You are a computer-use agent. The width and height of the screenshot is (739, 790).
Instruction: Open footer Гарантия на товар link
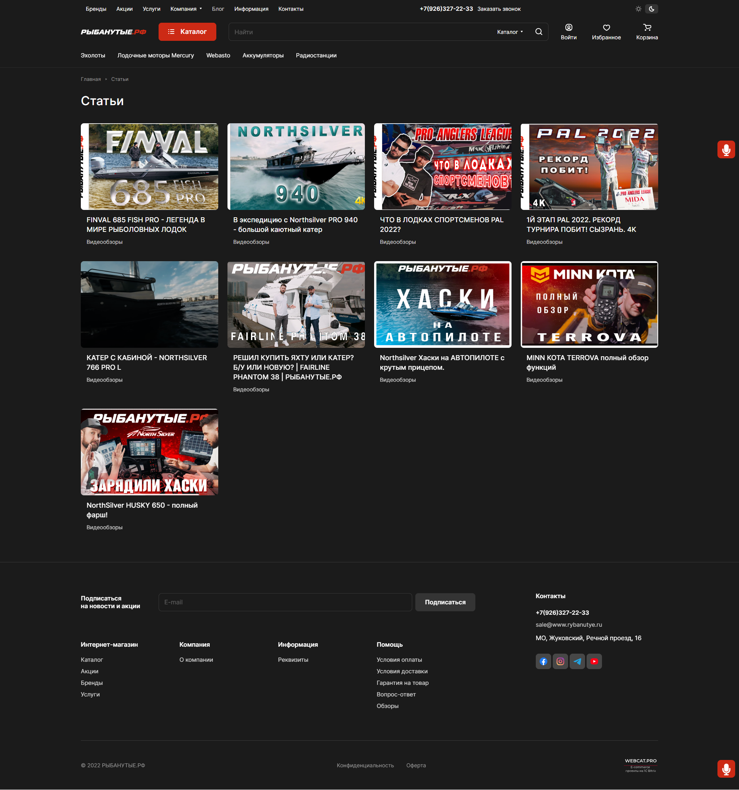tap(403, 683)
